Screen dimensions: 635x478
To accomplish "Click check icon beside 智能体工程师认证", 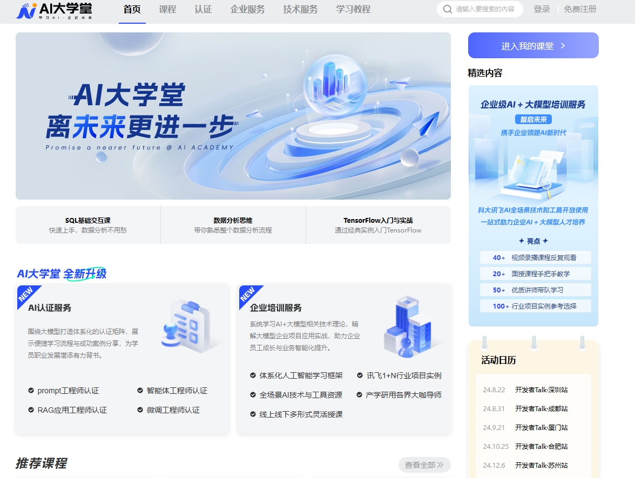I will (140, 391).
